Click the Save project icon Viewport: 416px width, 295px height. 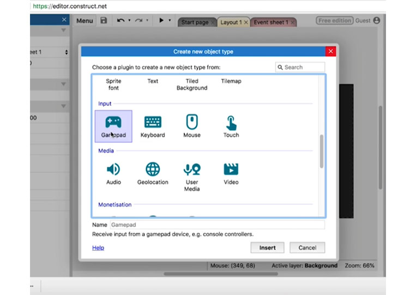pyautogui.click(x=104, y=20)
